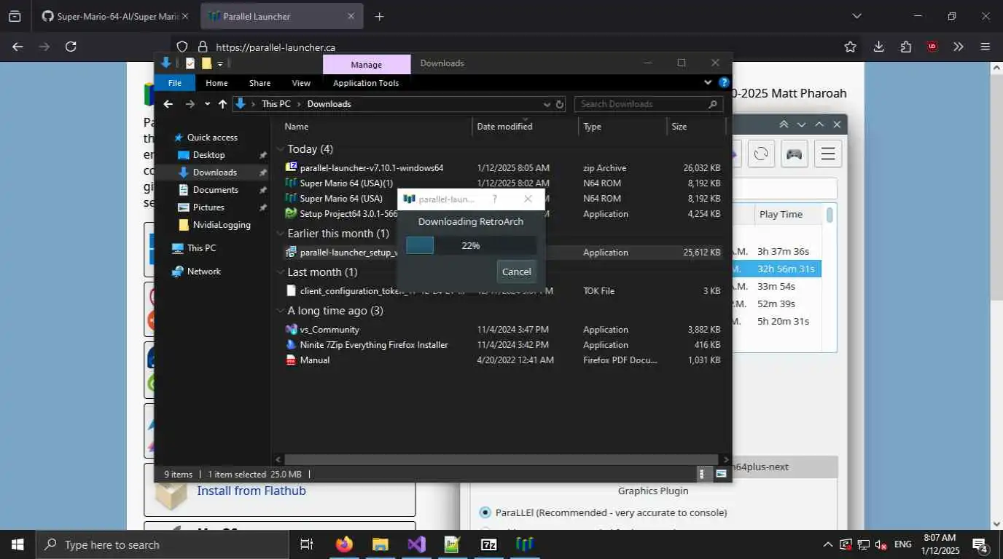This screenshot has width=1003, height=559.
Task: Collapse the A long time ago group
Action: pos(281,311)
